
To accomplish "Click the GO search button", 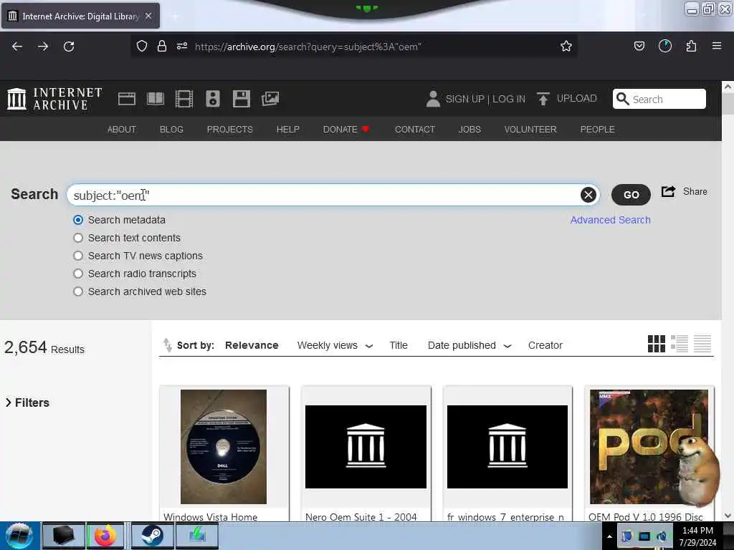I will (x=631, y=195).
